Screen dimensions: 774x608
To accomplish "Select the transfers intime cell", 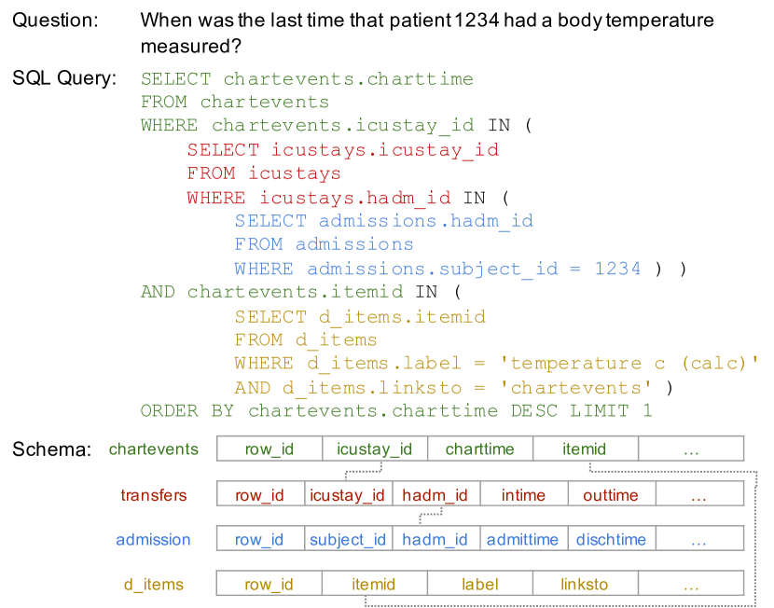I will [524, 494].
